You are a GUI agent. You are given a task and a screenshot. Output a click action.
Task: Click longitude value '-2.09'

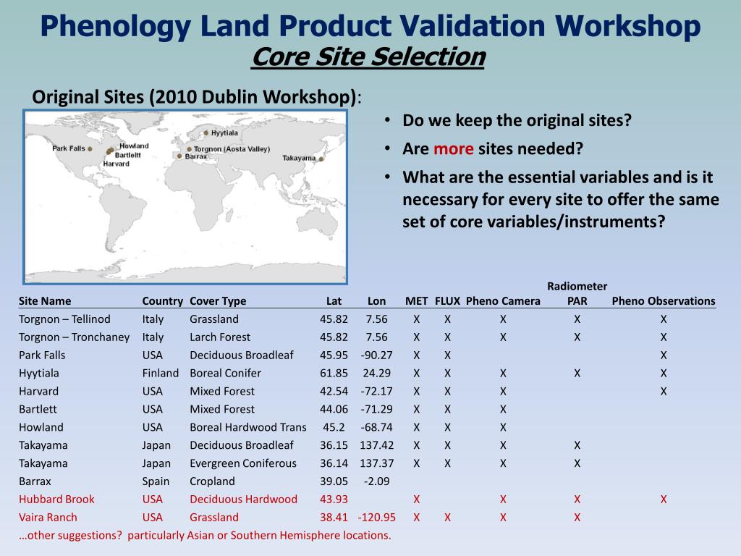[376, 481]
